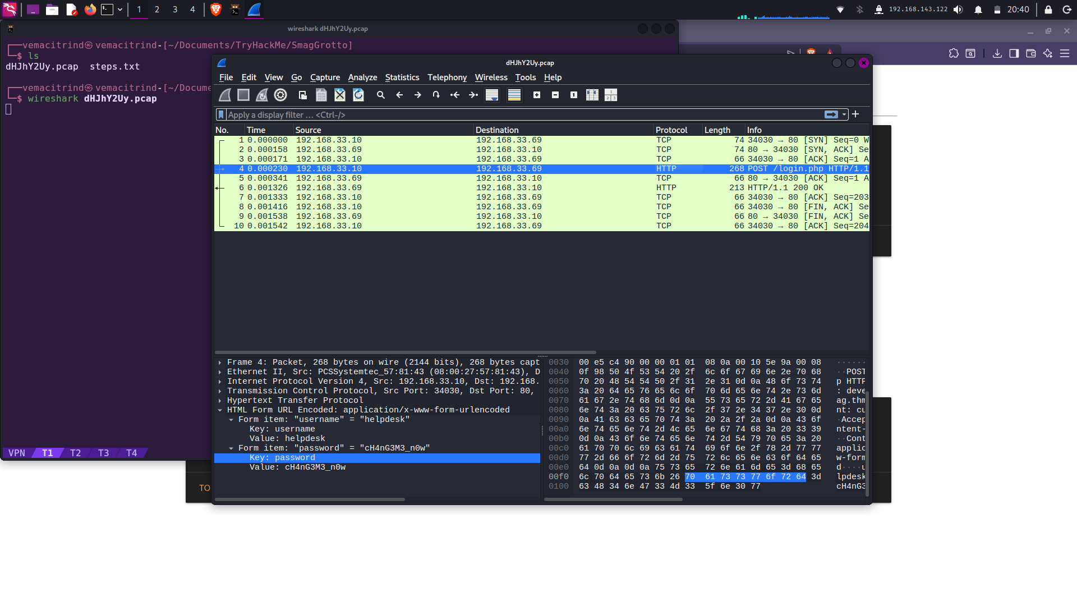The image size is (1077, 606).
Task: Stop capture with the square toolbar icon
Action: click(x=243, y=95)
